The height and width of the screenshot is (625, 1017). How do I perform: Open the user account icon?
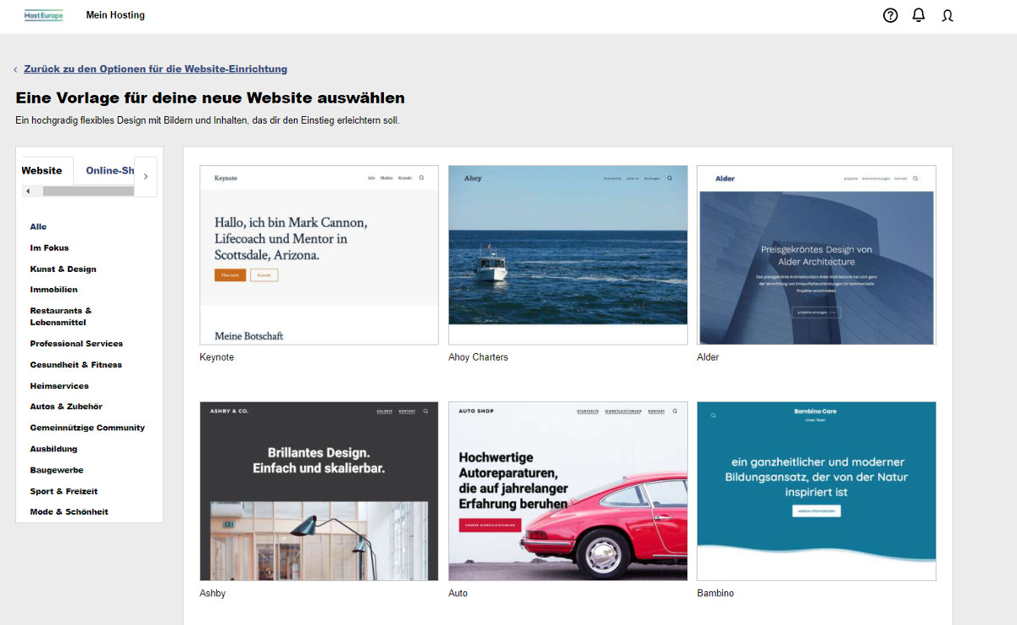tap(948, 15)
